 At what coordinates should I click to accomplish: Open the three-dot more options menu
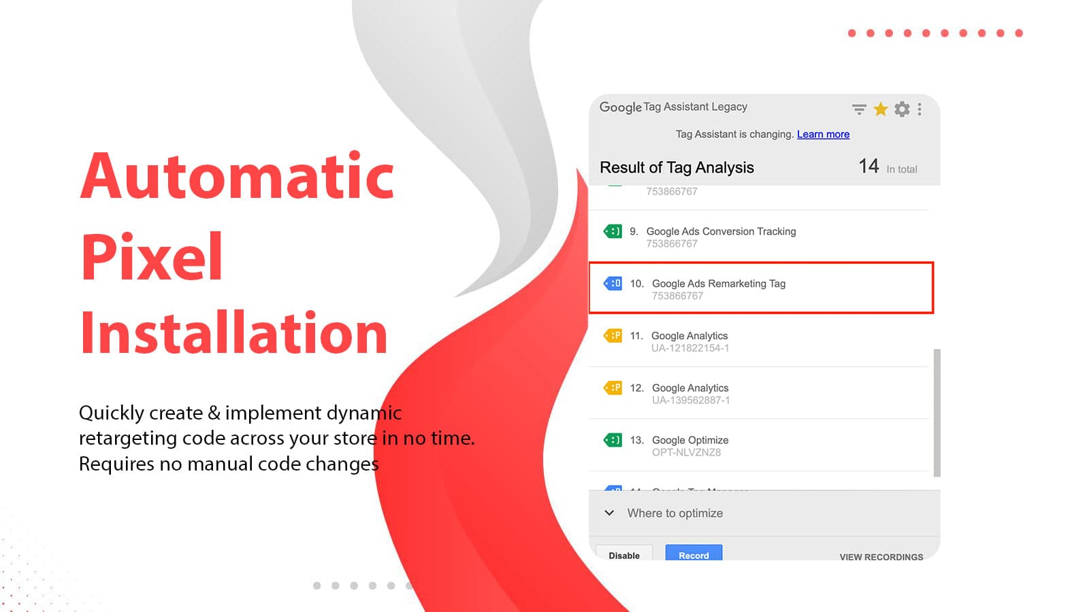920,109
